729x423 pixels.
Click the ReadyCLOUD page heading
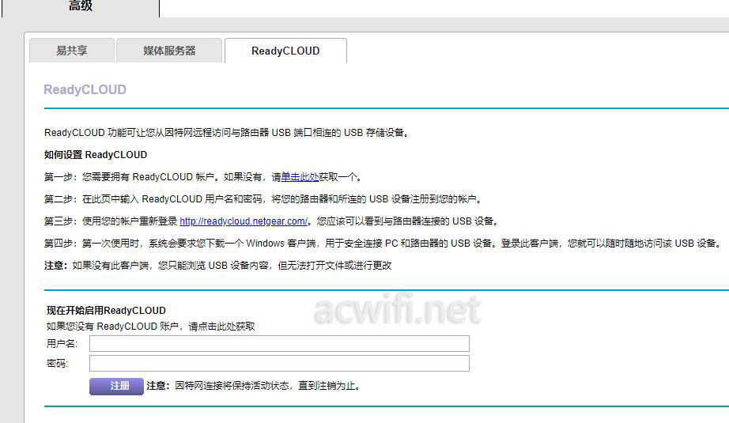(x=85, y=89)
